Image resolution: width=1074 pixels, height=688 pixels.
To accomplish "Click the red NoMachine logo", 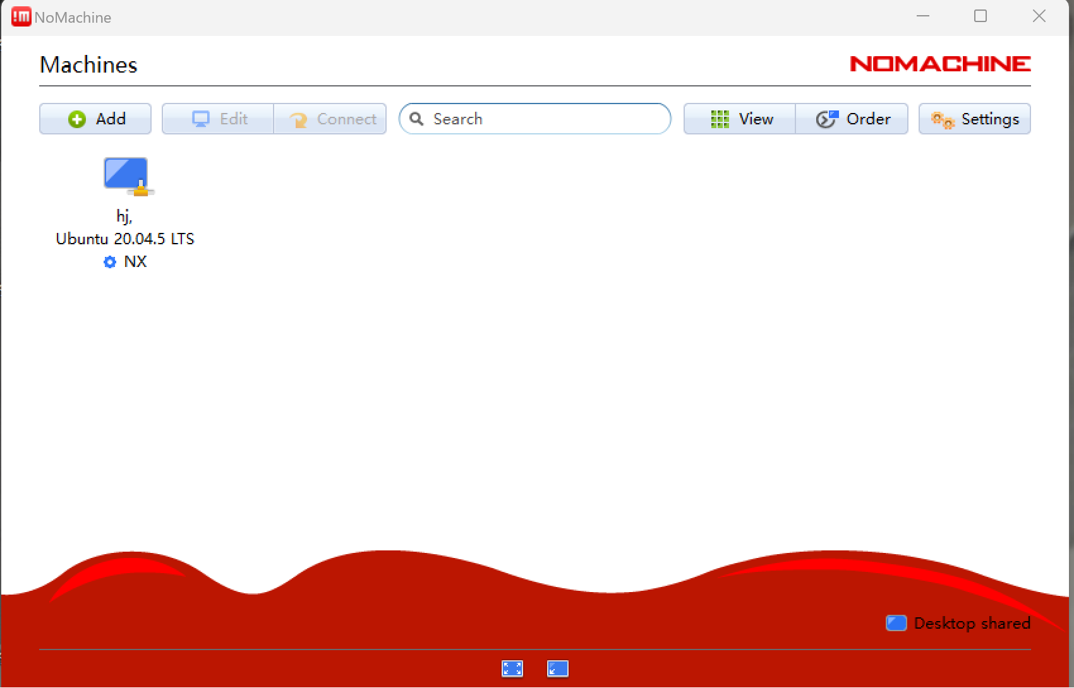I will pos(940,64).
